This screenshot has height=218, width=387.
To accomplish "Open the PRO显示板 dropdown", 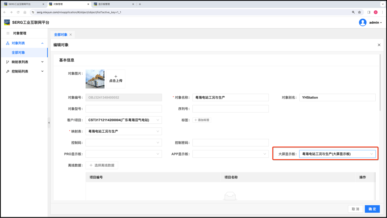I will [x=123, y=154].
